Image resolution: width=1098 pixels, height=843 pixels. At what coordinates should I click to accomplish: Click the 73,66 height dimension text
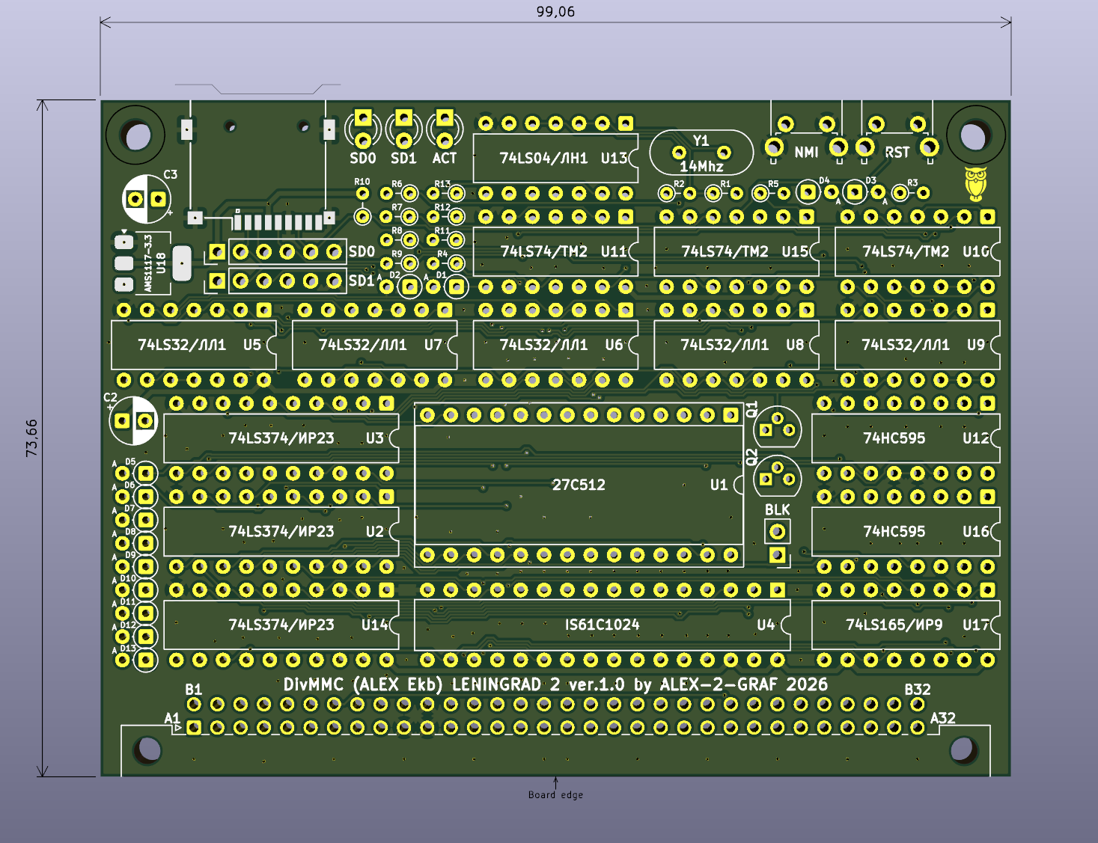coord(31,438)
